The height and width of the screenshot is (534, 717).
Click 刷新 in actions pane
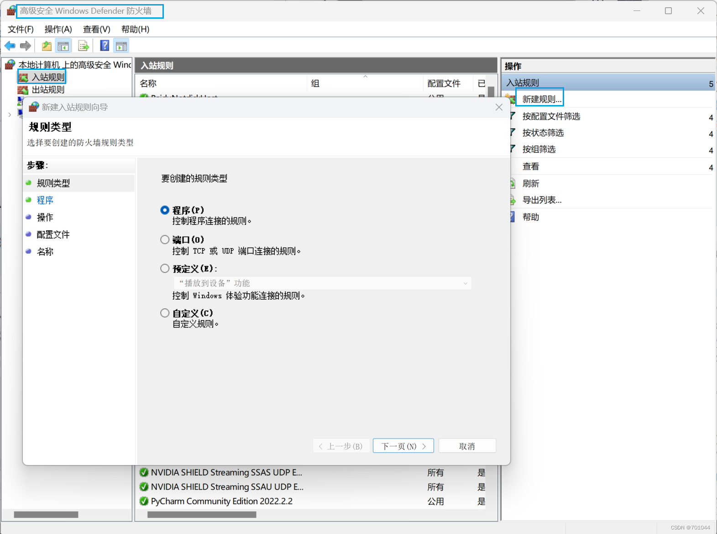(531, 183)
